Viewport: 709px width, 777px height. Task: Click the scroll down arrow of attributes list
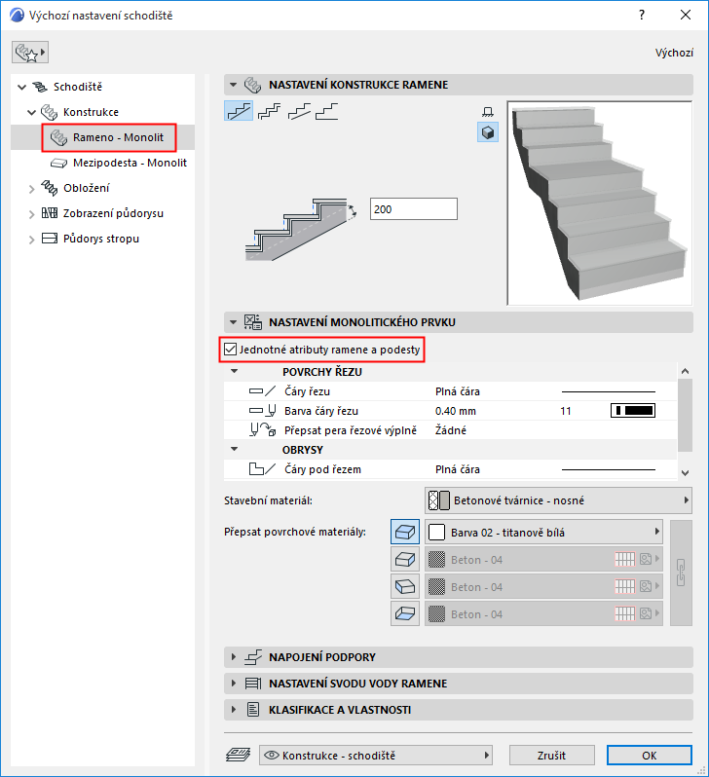coord(686,473)
